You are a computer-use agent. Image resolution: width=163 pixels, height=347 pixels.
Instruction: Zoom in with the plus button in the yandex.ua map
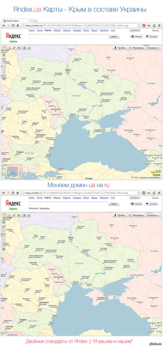[4, 78]
